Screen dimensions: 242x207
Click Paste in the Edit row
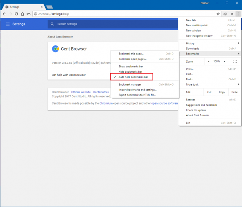[x=234, y=92]
